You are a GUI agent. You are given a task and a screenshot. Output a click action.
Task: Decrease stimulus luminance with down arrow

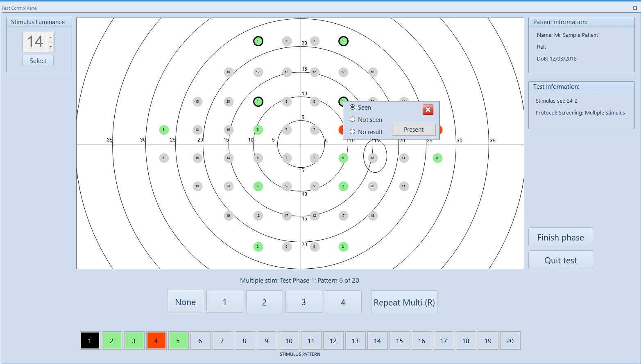pyautogui.click(x=51, y=47)
